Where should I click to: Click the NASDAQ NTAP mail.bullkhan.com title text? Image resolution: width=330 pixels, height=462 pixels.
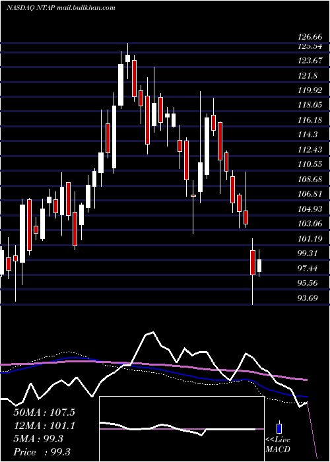pyautogui.click(x=61, y=8)
